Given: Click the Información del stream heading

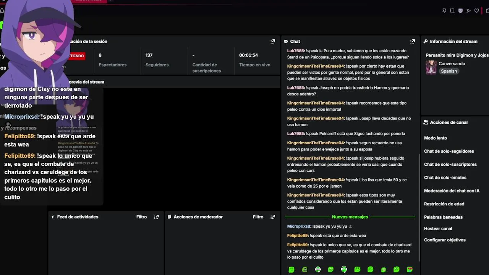Looking at the screenshot, I should click(453, 41).
